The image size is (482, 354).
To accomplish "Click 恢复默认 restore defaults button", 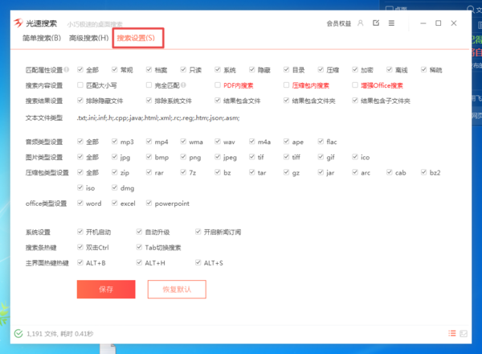I will [x=177, y=289].
